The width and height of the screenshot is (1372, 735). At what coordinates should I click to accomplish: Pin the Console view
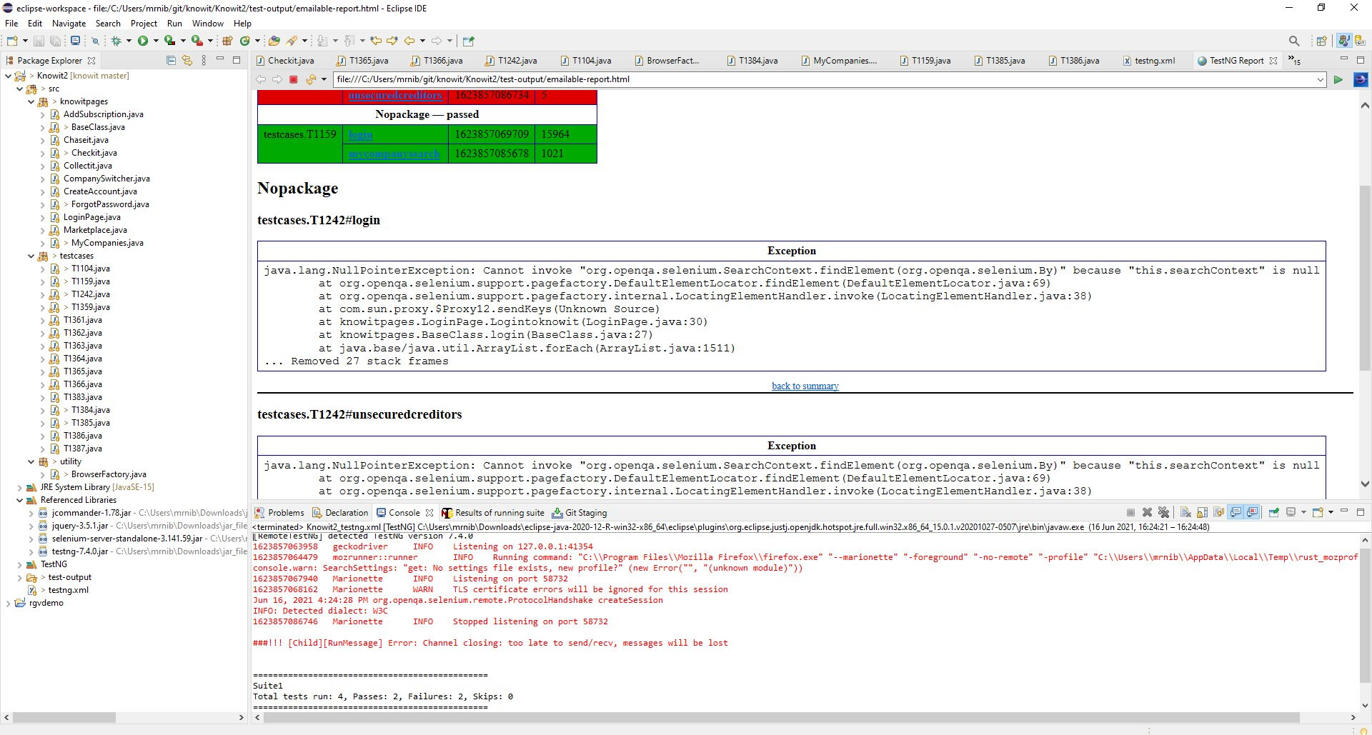1274,512
